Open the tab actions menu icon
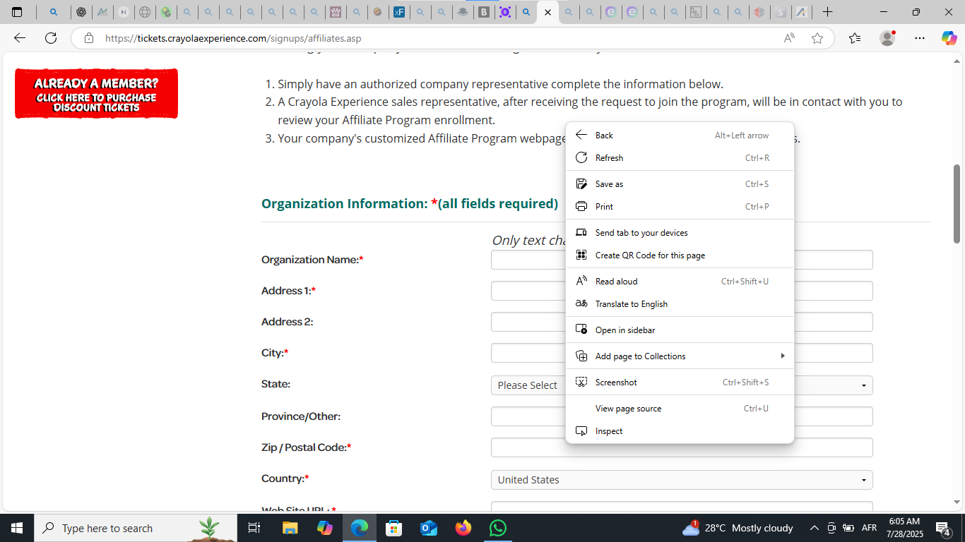 click(17, 12)
